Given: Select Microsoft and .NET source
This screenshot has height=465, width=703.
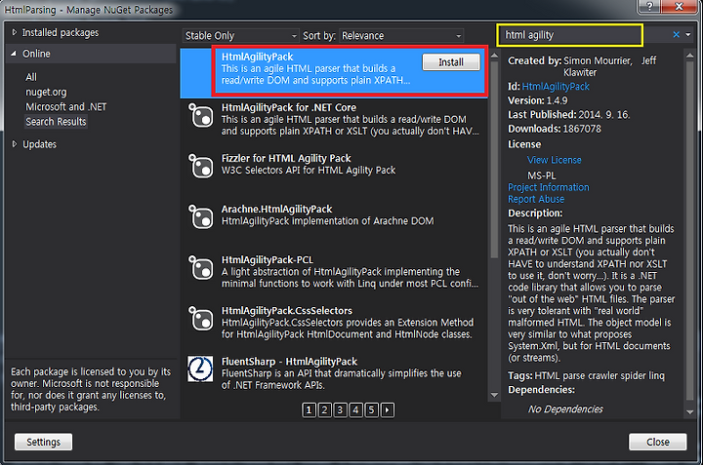Looking at the screenshot, I should tap(66, 106).
